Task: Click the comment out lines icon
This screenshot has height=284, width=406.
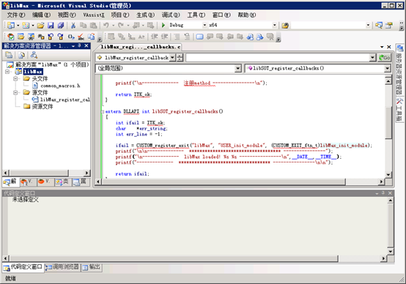Action: click(177, 37)
